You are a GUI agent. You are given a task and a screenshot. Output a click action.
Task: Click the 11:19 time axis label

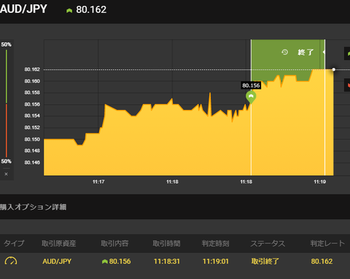pyautogui.click(x=320, y=181)
